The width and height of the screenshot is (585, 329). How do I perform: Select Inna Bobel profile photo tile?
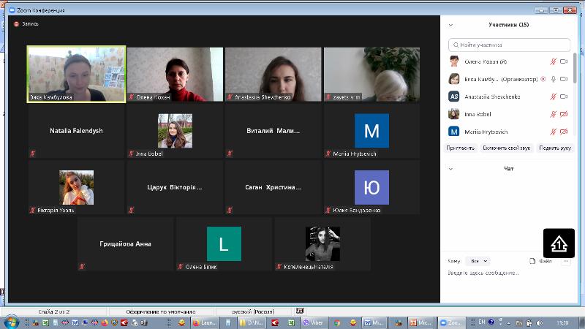pyautogui.click(x=175, y=131)
